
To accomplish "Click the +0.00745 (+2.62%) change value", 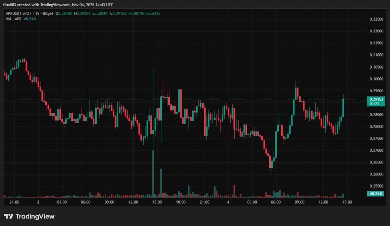I will (x=144, y=13).
